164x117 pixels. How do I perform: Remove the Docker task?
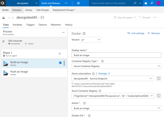click(154, 33)
